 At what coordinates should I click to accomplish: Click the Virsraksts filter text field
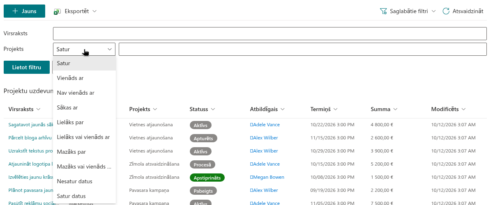pos(270,34)
